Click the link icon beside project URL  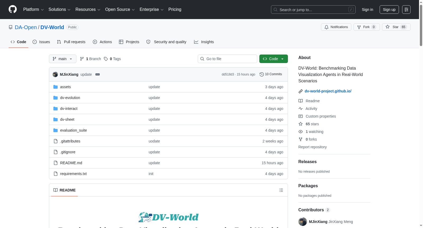(301, 91)
